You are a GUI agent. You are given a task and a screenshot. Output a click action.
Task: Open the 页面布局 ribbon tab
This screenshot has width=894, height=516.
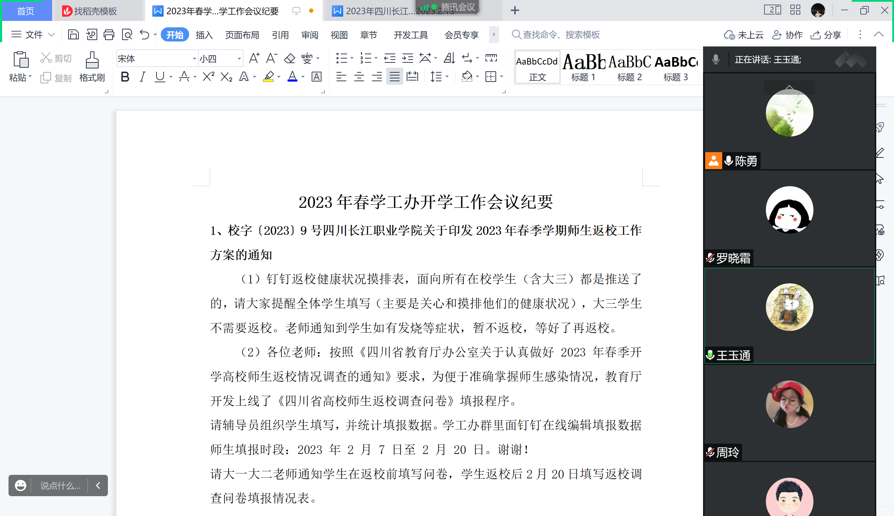(x=242, y=35)
